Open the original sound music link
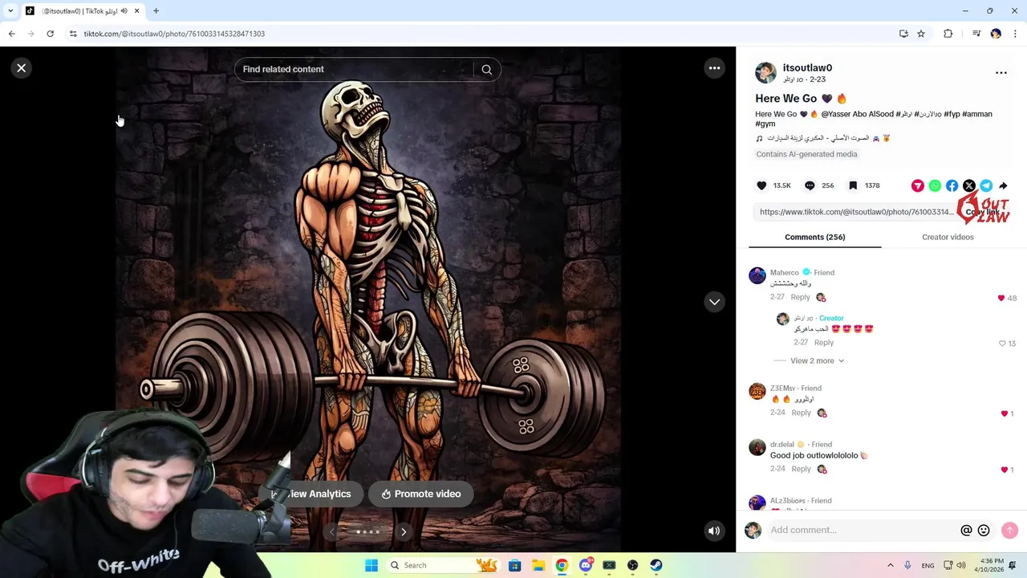Viewport: 1027px width, 578px height. (823, 138)
